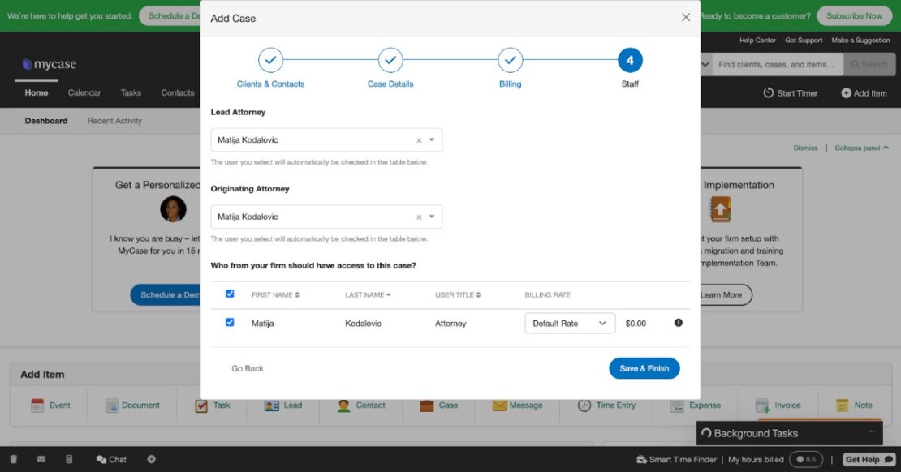Click the Time Entry icon

pos(607,405)
